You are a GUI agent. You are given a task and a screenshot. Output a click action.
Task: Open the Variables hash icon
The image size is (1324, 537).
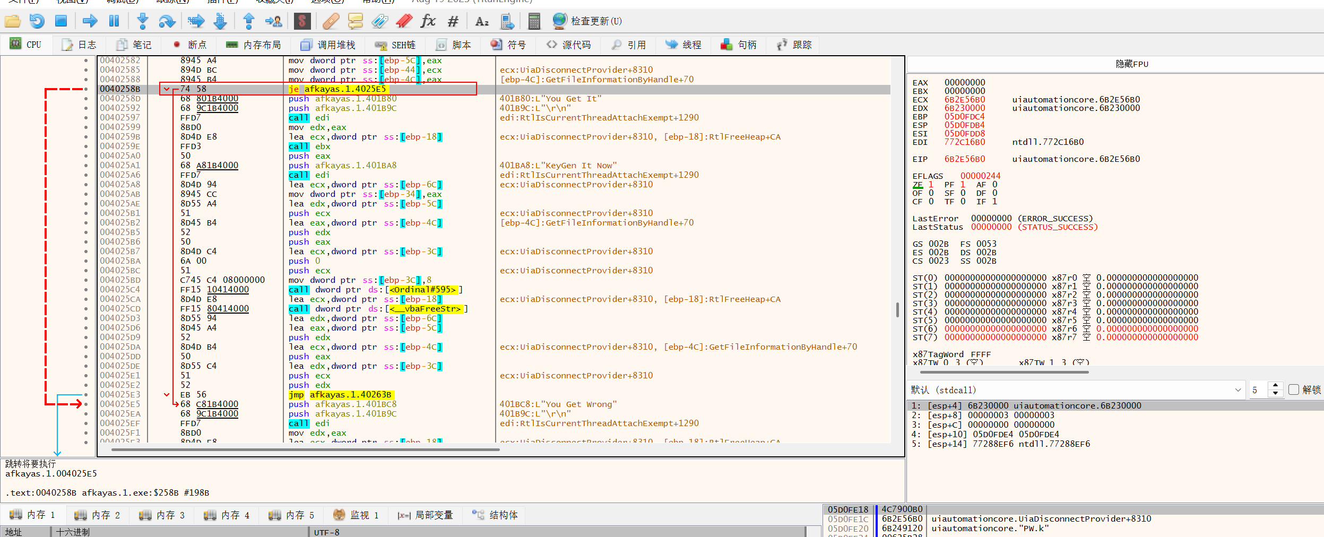click(x=453, y=21)
